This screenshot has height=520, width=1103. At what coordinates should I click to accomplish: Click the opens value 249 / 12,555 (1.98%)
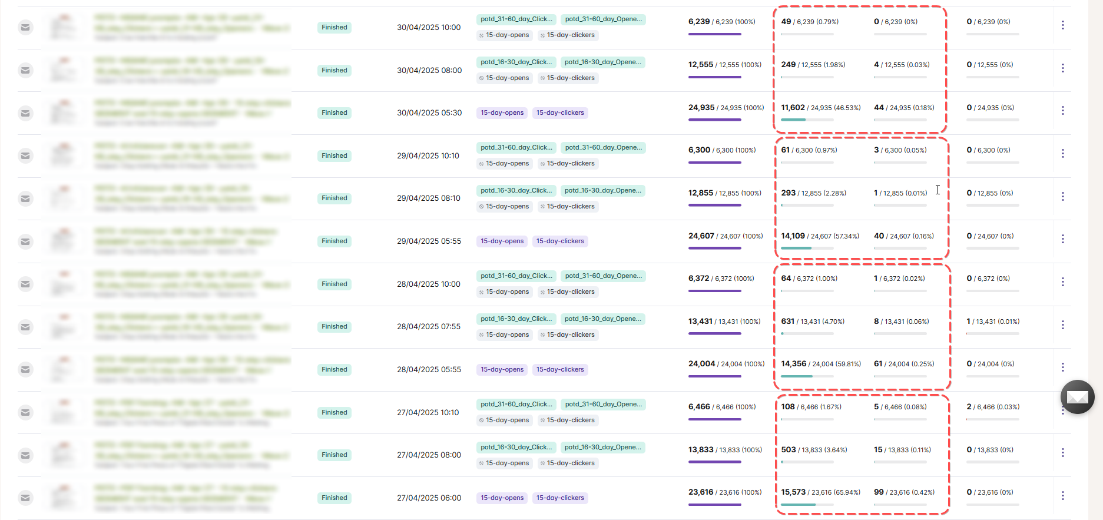pyautogui.click(x=813, y=65)
